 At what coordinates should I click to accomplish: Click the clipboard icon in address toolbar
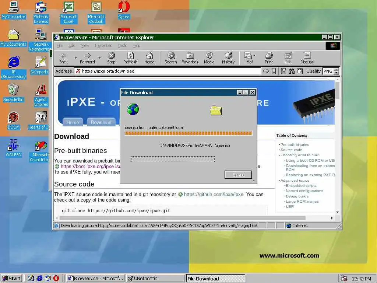(x=300, y=71)
